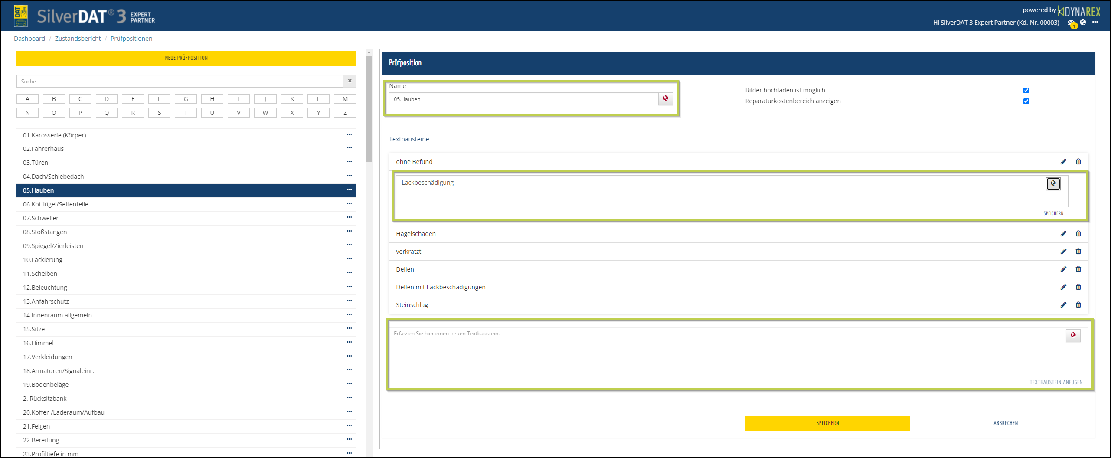This screenshot has width=1111, height=458.
Task: Filter list by letter K
Action: [292, 99]
